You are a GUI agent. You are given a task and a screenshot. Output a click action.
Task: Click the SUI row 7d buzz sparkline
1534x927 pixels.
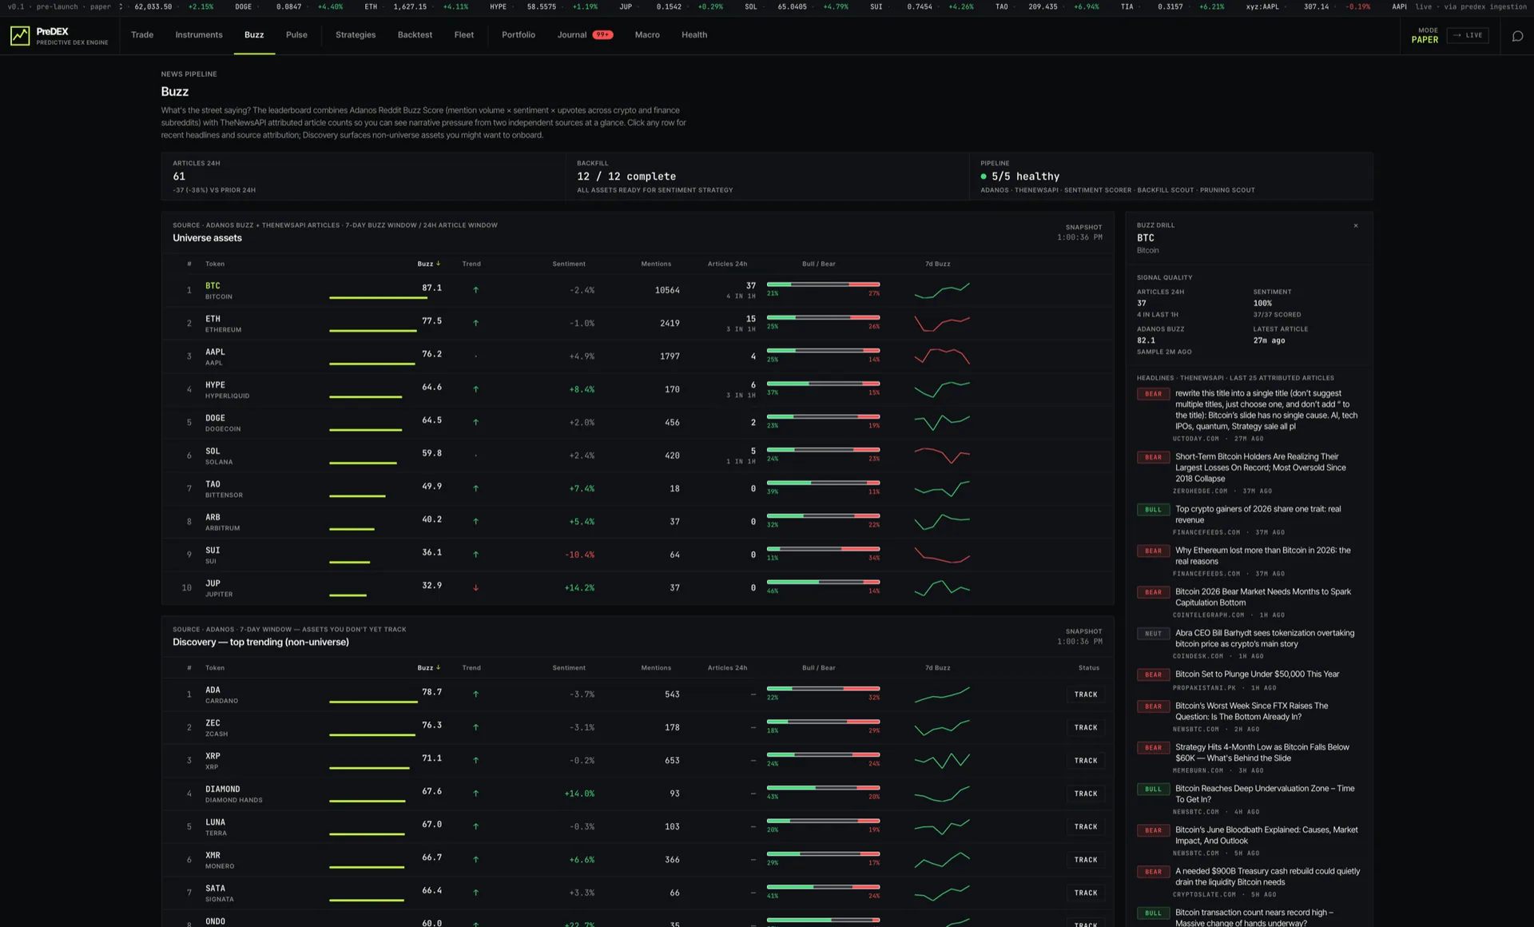tap(942, 555)
